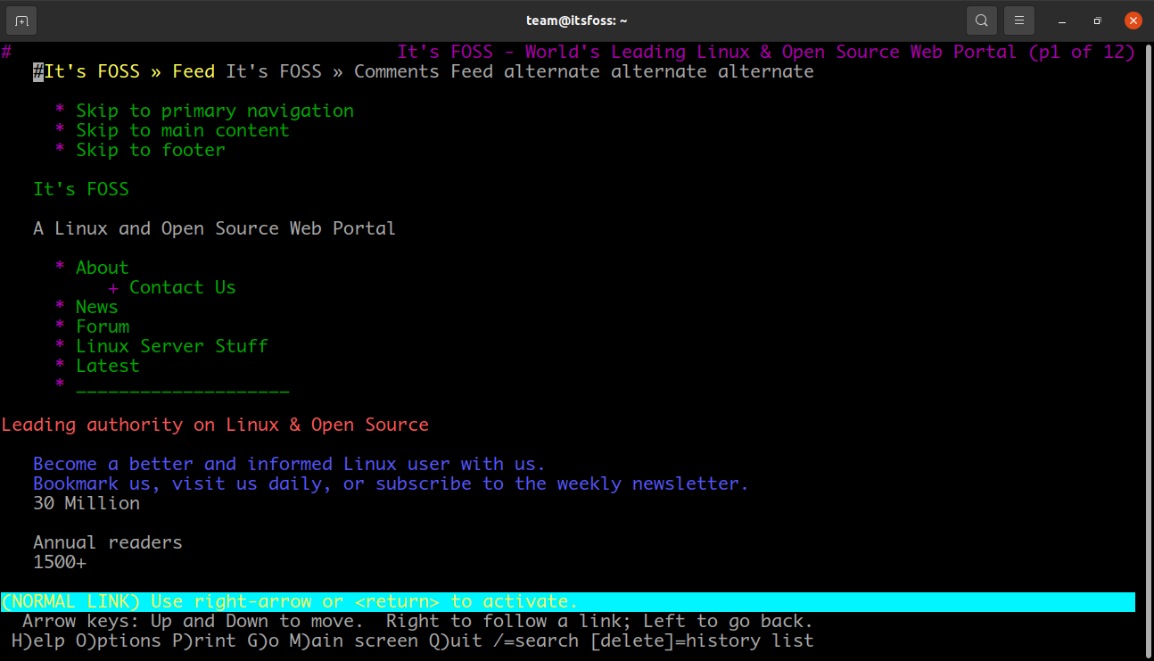Close the terminal with the red button

(x=1133, y=21)
